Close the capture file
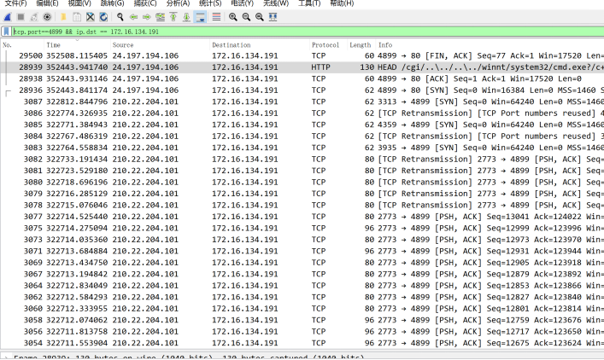The image size is (604, 360). pyautogui.click(x=91, y=17)
